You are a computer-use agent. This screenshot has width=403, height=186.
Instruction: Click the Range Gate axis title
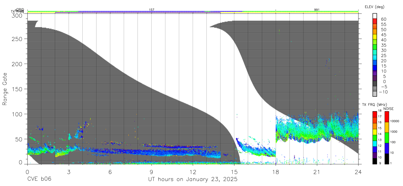click(x=5, y=89)
